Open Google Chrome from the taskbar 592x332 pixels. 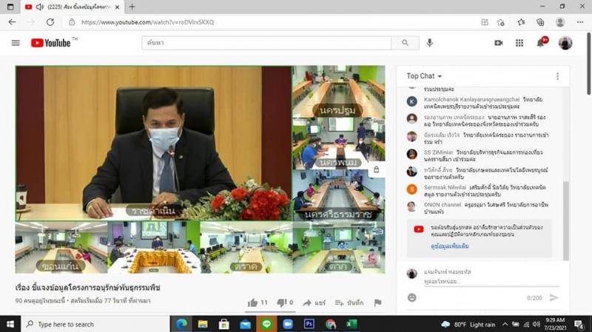pyautogui.click(x=330, y=324)
